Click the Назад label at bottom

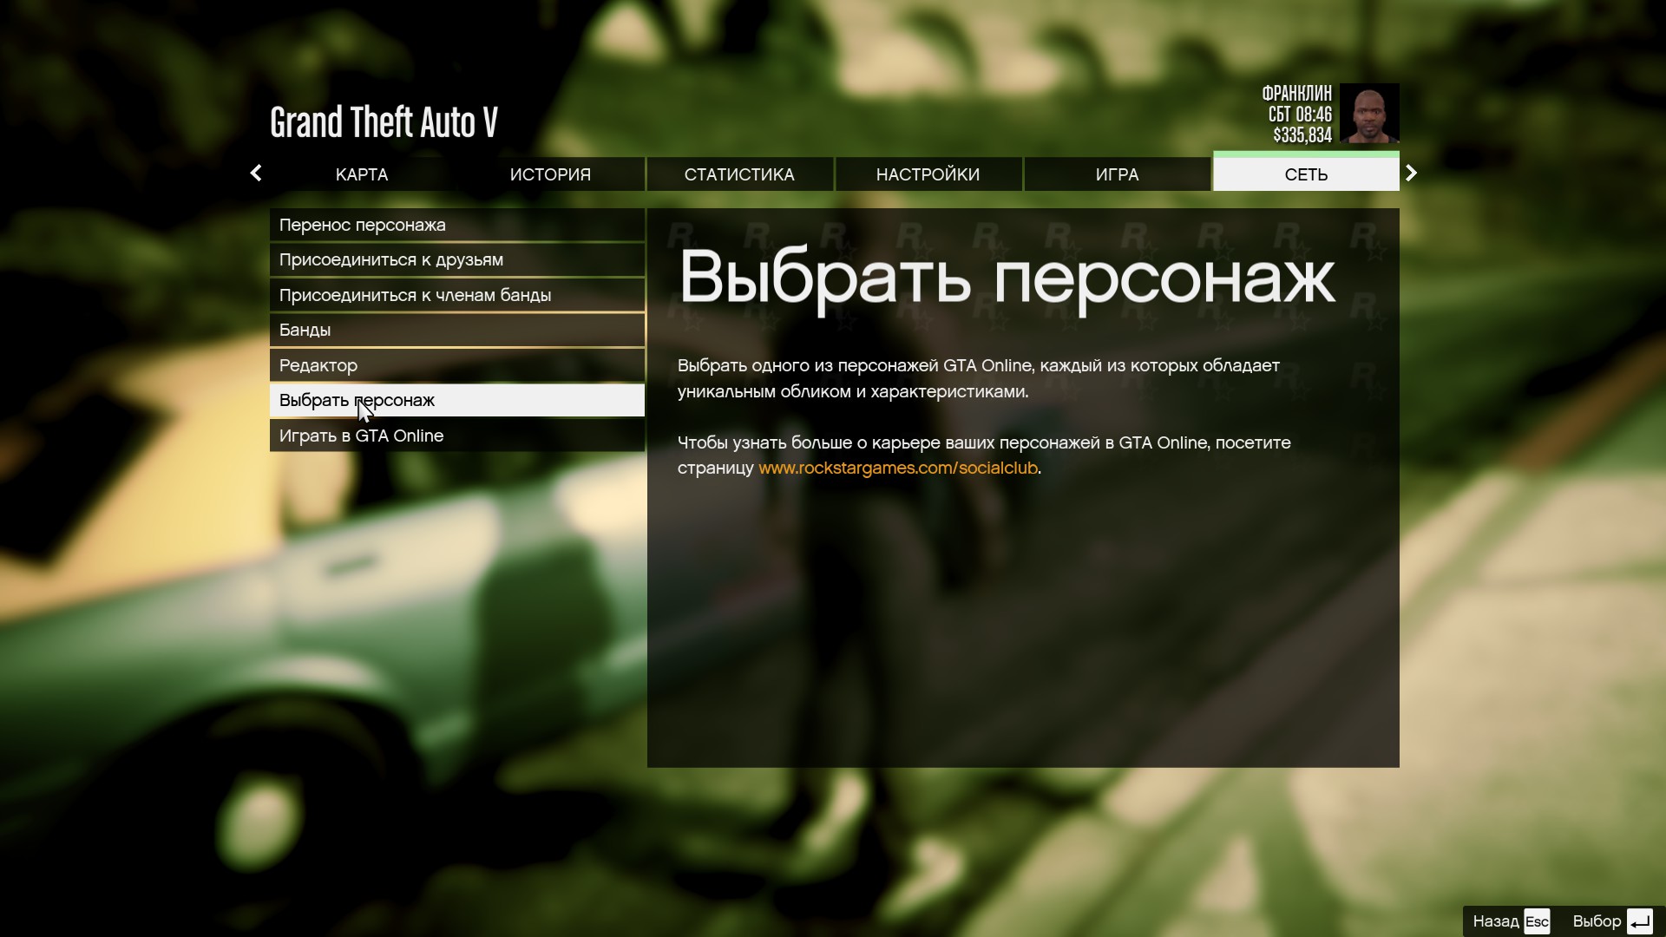(1495, 921)
